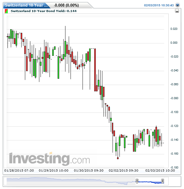
Task: Click the red-green legend color swatch
Action: [6, 11]
